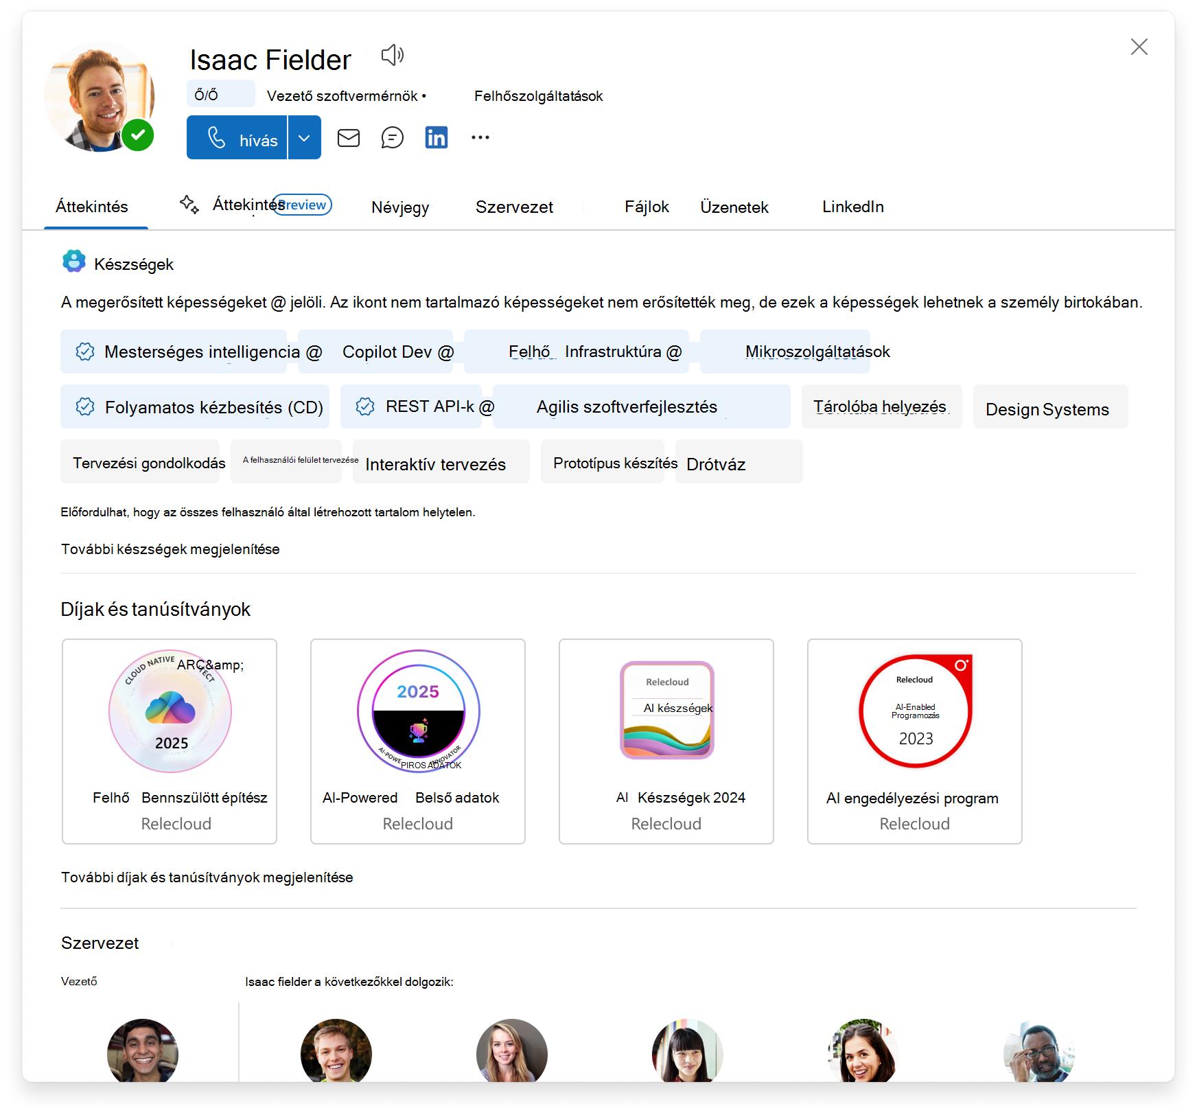Screen dimensions: 1197x1115
Task: Open the manager's avatar under Vezető
Action: coord(143,1050)
